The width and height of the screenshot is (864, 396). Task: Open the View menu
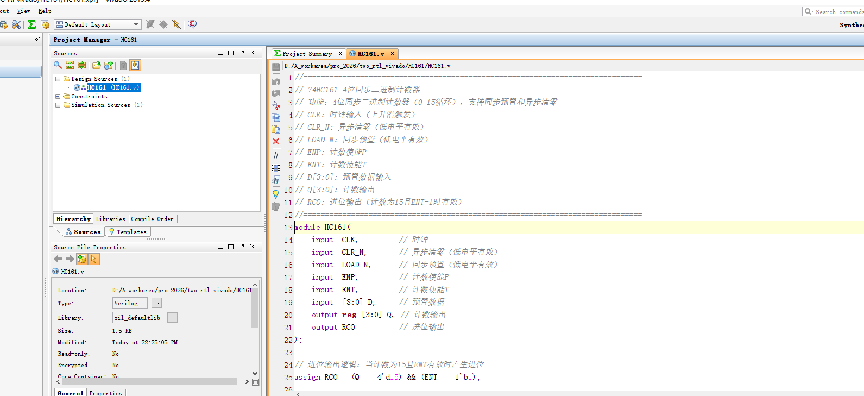[23, 11]
